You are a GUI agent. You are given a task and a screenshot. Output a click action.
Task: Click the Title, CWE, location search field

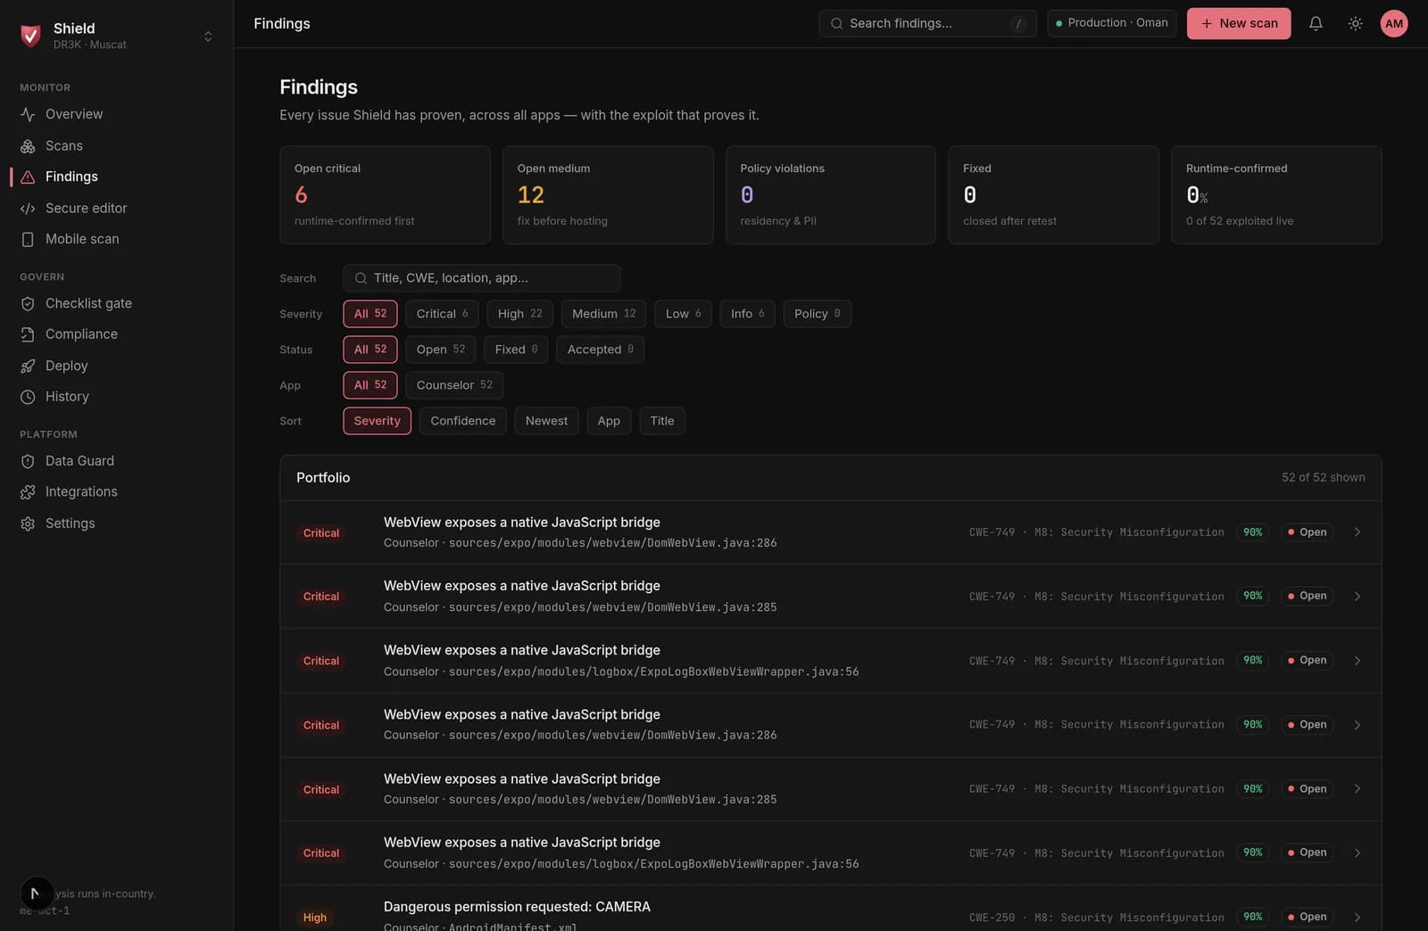pyautogui.click(x=481, y=278)
